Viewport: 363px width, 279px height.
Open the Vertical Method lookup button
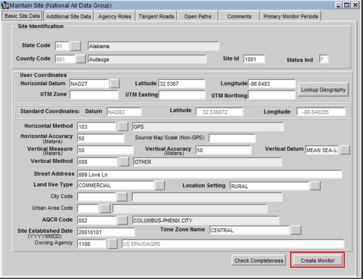click(x=124, y=162)
